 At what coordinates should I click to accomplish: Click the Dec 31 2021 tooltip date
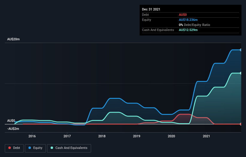click(151, 9)
